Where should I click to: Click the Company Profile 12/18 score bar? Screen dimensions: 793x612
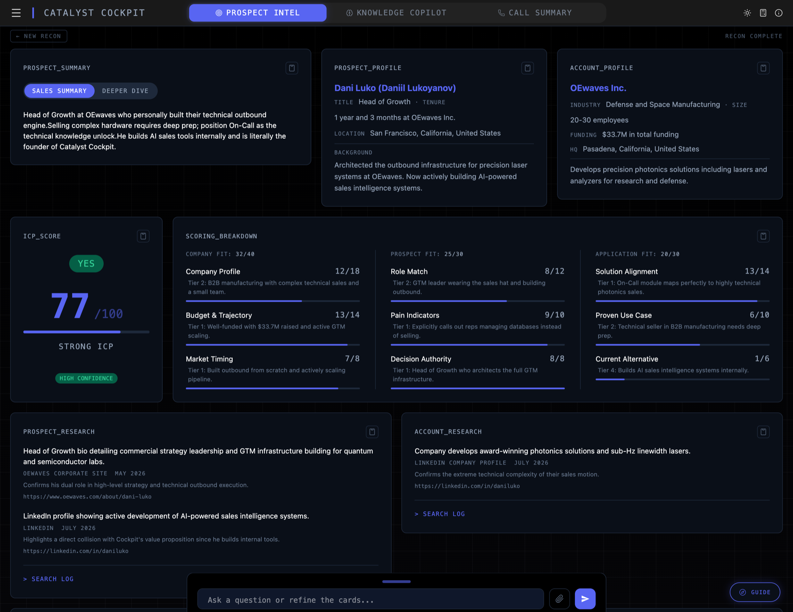point(273,301)
